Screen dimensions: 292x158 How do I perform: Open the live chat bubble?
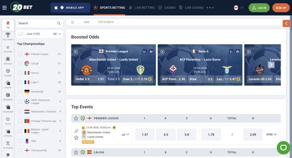click(283, 147)
